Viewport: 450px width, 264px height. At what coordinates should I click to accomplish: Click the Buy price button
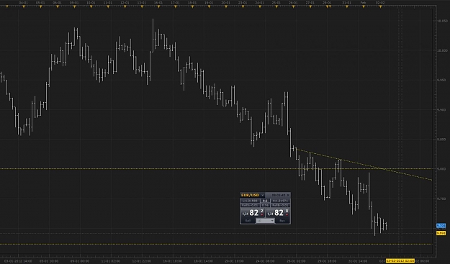coord(278,213)
